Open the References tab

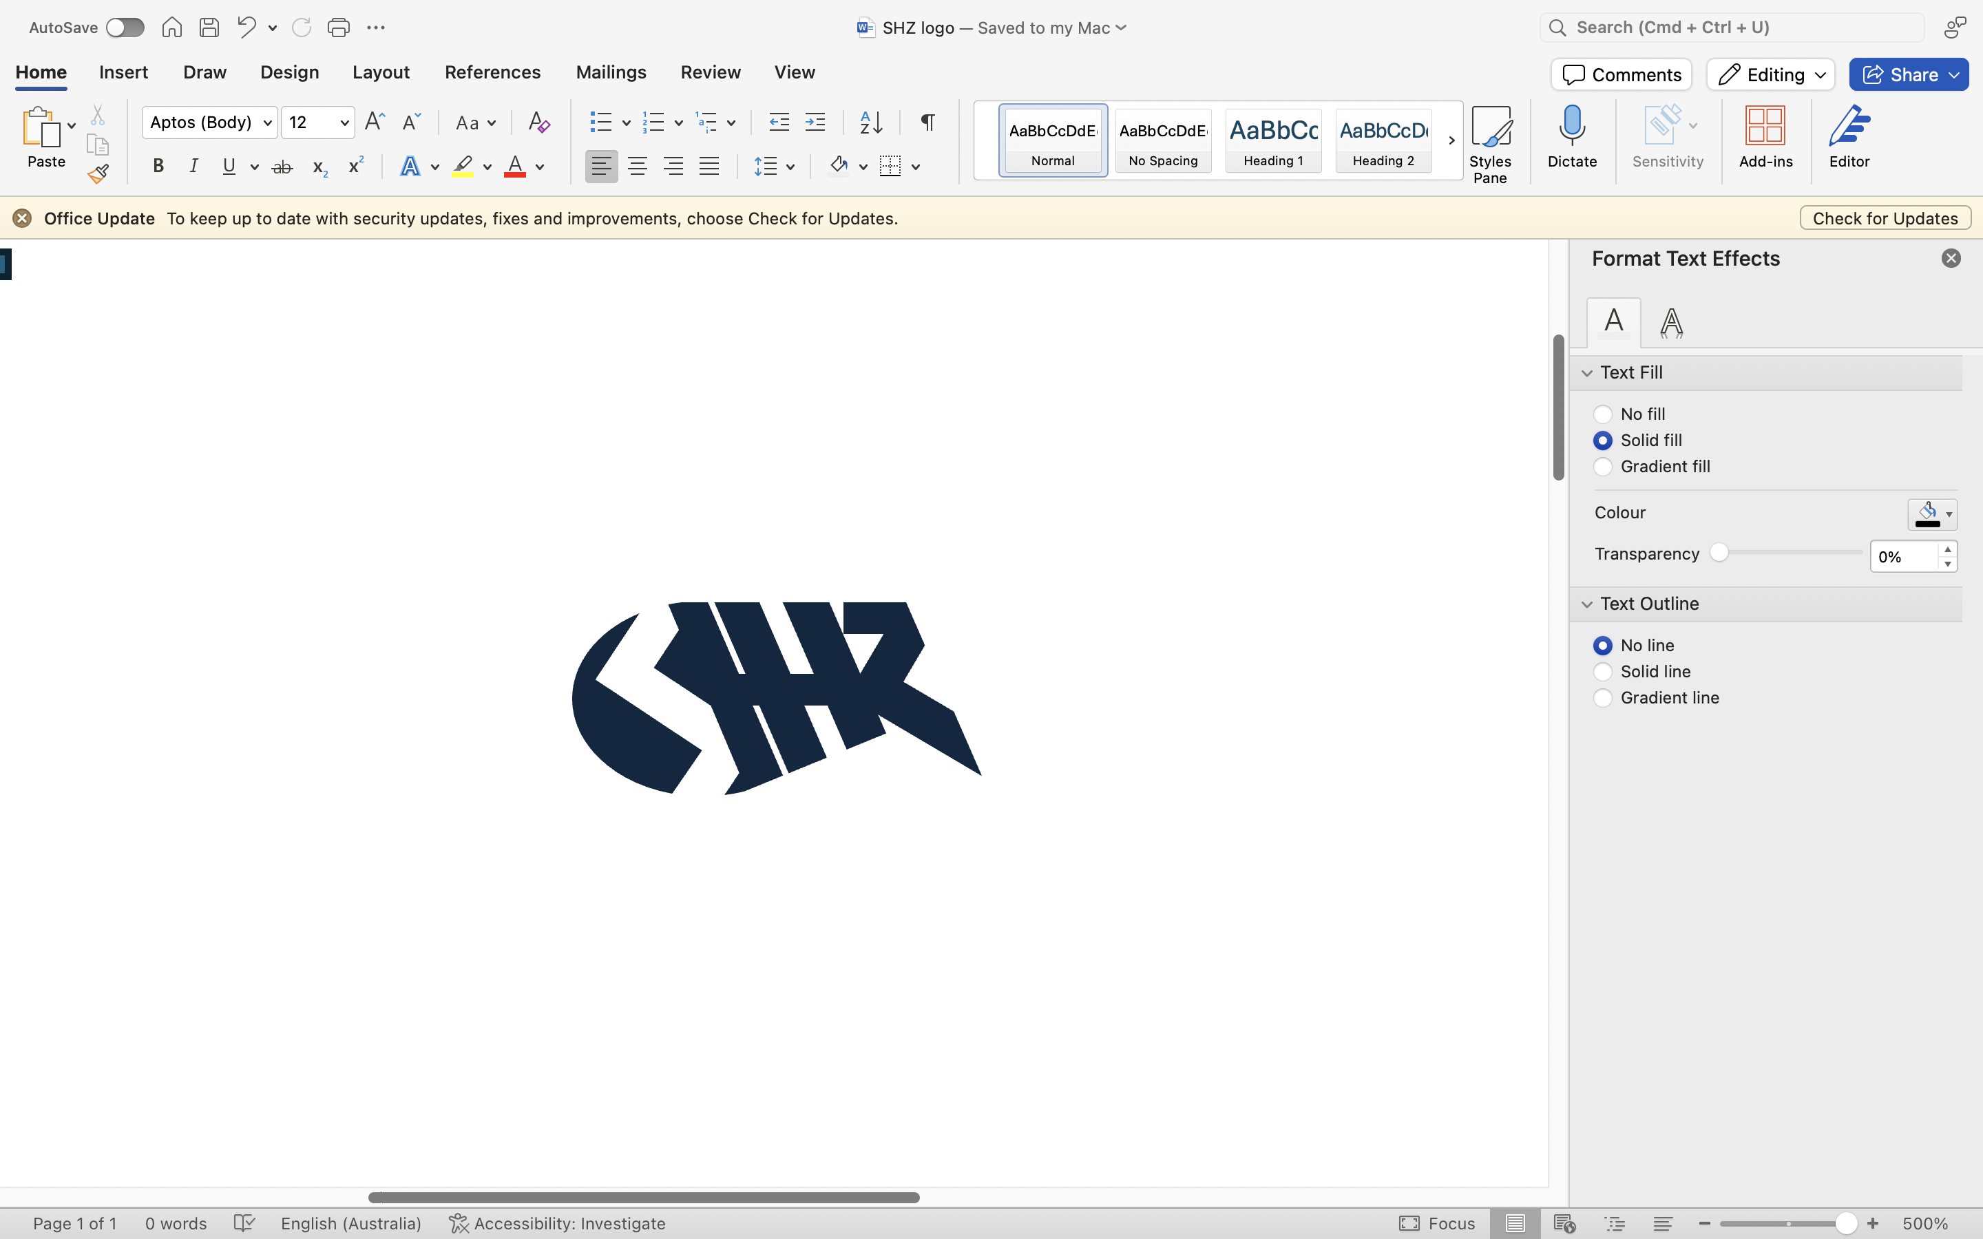(492, 72)
